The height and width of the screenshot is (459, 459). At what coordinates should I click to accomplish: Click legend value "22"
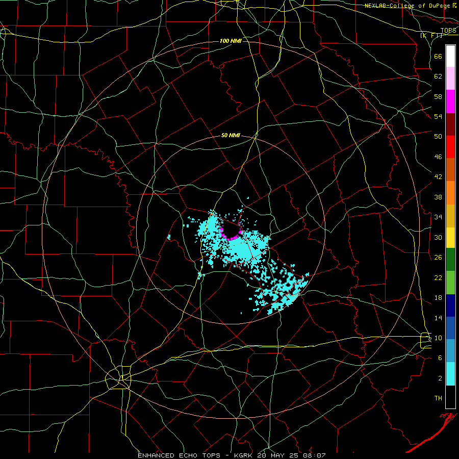[438, 277]
